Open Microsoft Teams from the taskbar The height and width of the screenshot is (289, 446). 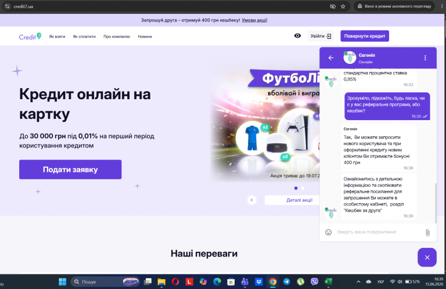tap(244, 281)
